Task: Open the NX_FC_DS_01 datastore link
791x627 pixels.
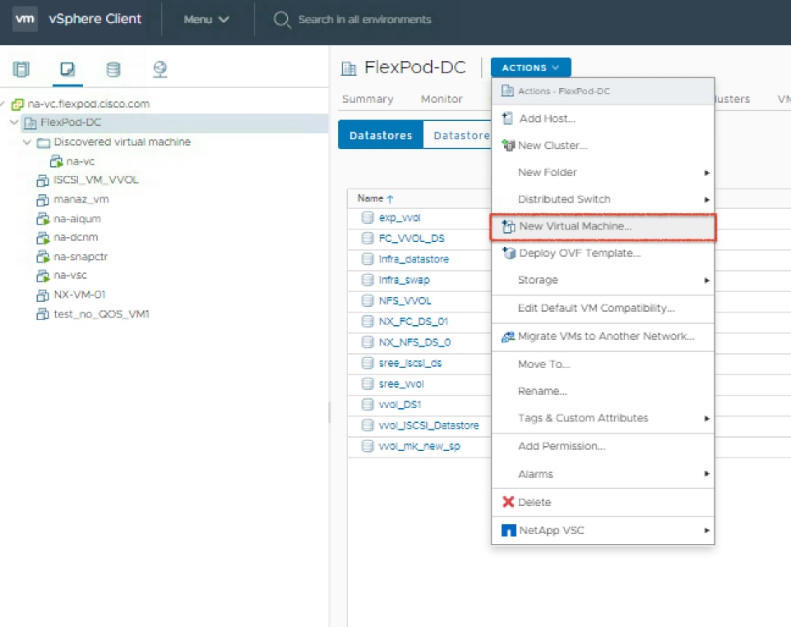Action: click(413, 322)
